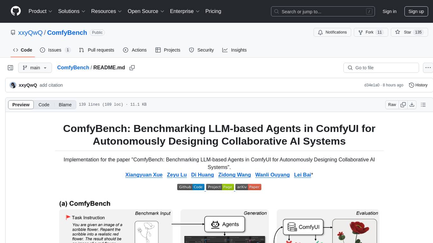Image resolution: width=433 pixels, height=243 pixels.
Task: Open the ComfyBench overview figure
Action: (x=219, y=221)
